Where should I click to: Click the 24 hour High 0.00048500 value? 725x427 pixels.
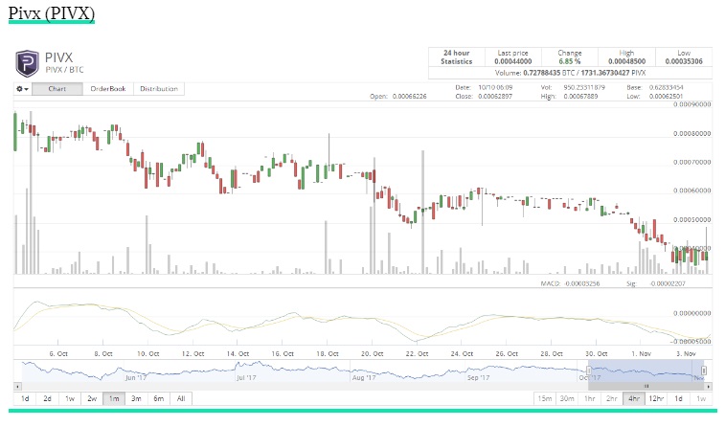click(x=626, y=61)
